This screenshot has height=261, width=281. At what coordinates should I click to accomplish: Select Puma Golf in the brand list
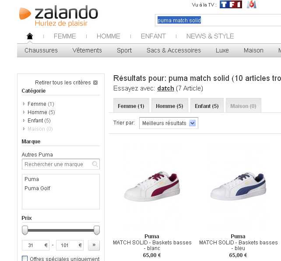coord(37,188)
